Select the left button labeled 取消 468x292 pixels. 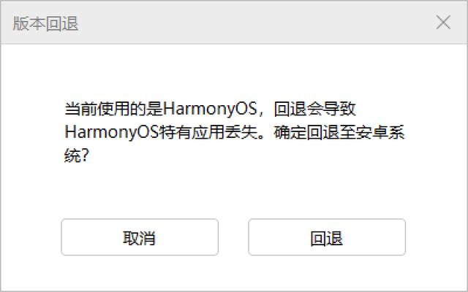[x=140, y=237]
